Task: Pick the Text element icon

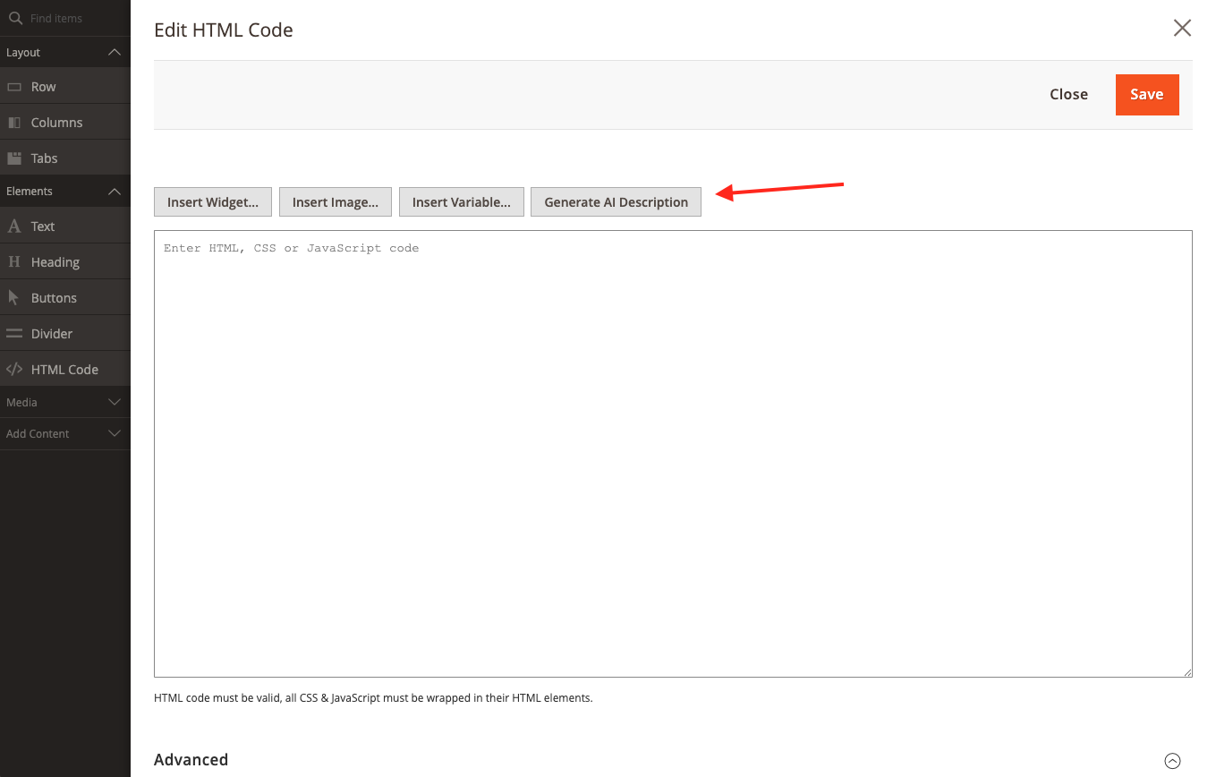Action: [14, 226]
